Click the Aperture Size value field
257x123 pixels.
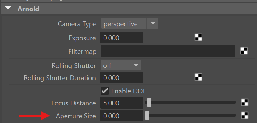(122, 116)
